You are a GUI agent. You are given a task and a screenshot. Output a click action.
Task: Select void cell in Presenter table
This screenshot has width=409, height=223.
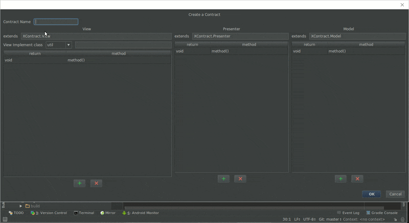(193, 51)
